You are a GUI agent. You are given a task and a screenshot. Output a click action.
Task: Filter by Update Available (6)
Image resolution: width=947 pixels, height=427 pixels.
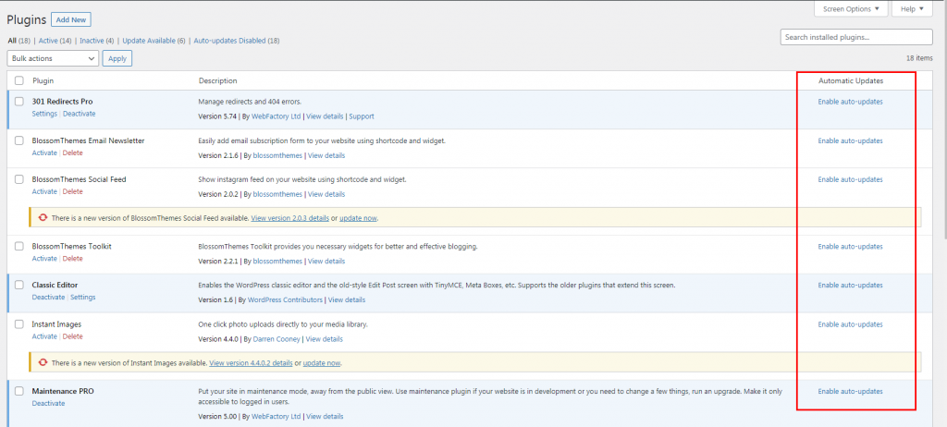click(x=154, y=41)
